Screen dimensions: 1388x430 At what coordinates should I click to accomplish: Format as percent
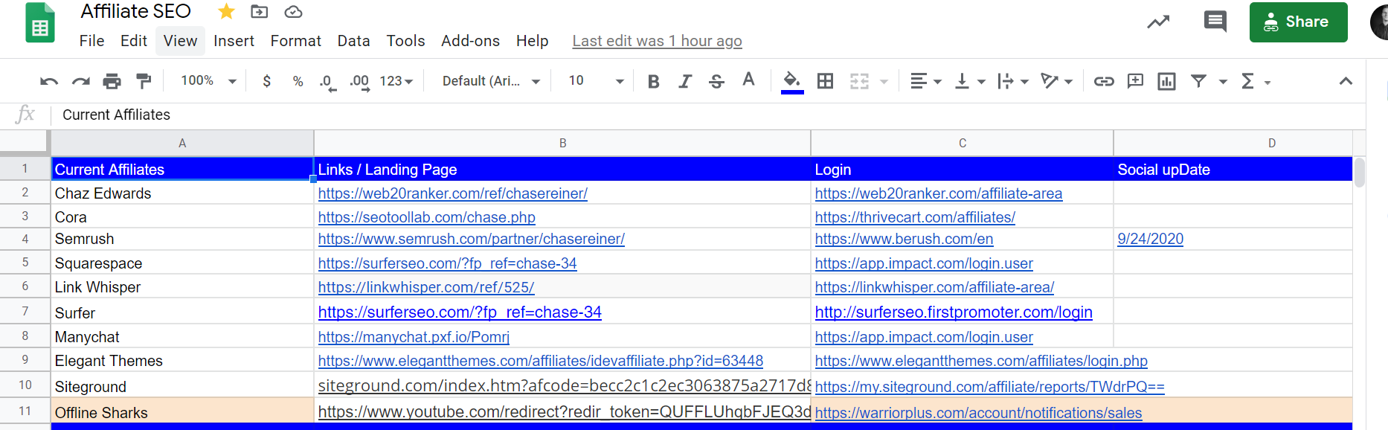click(298, 81)
